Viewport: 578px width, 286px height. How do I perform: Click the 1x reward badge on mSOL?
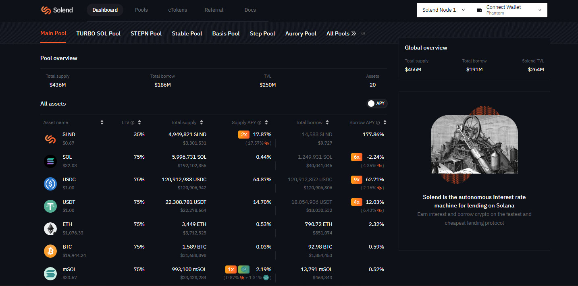(x=231, y=269)
